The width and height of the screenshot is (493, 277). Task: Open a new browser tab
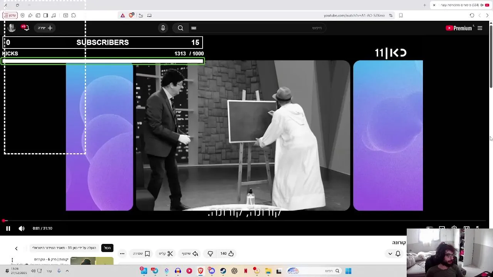pyautogui.click(x=424, y=5)
